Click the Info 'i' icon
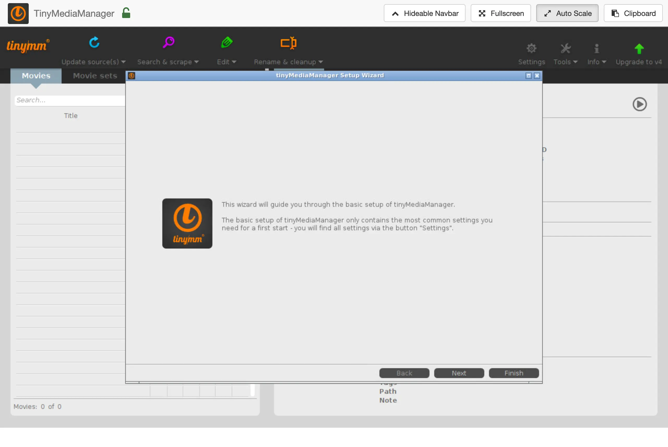This screenshot has height=447, width=668. pyautogui.click(x=597, y=49)
